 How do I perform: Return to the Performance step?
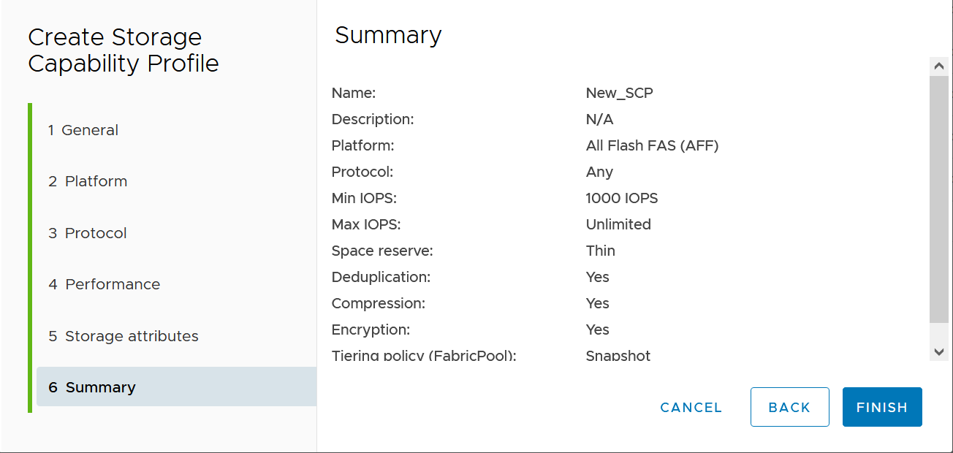coord(104,284)
